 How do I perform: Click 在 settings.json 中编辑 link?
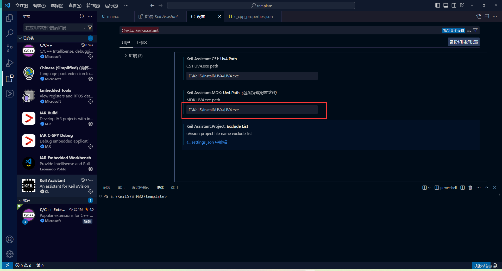[207, 142]
